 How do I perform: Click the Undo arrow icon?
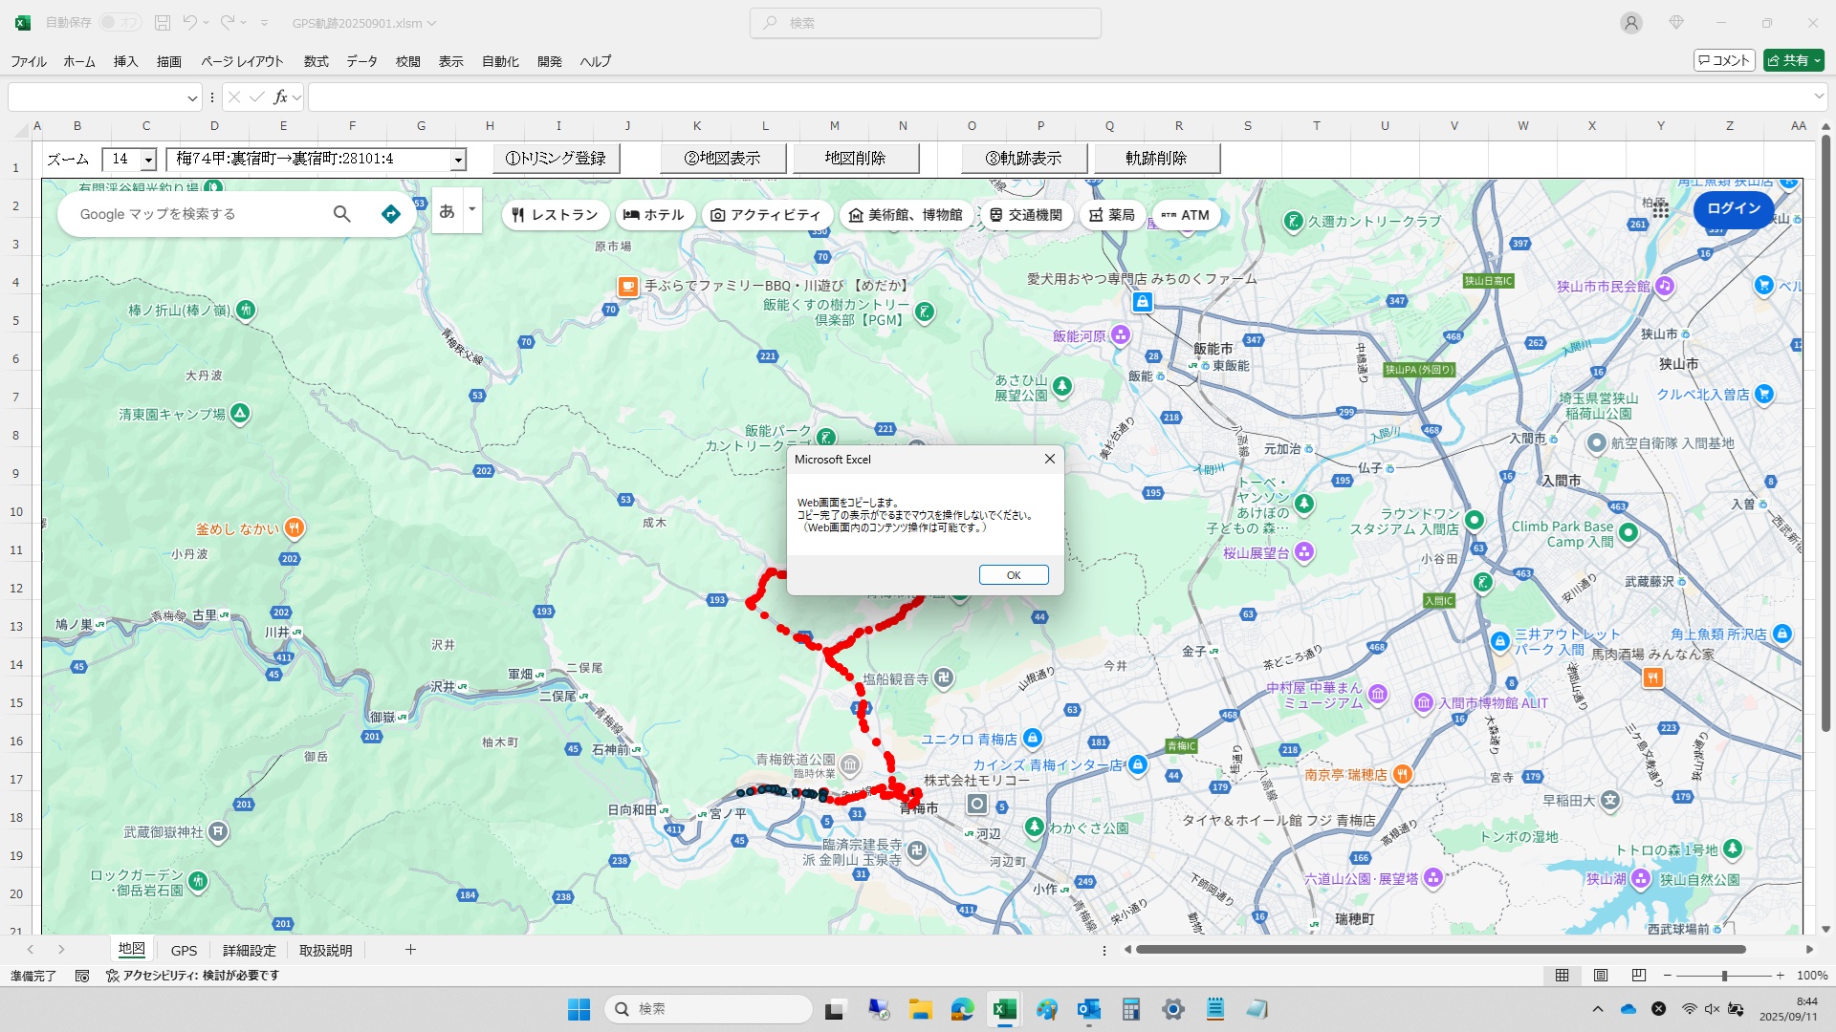[x=190, y=22]
